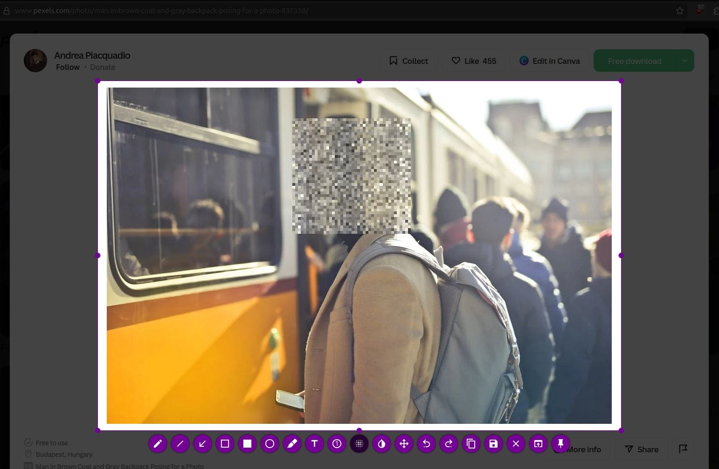Pick the Marker highlighter tool
719x469 pixels.
point(292,443)
